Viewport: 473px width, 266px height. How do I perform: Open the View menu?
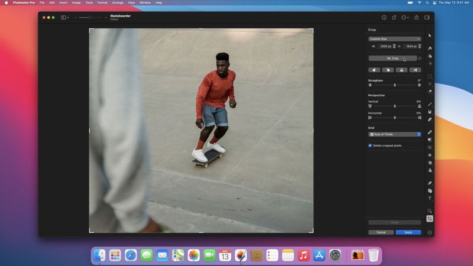click(x=131, y=3)
